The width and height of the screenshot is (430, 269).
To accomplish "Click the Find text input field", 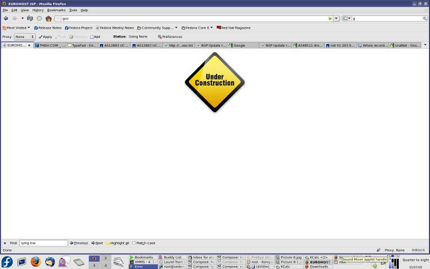I will pos(44,243).
